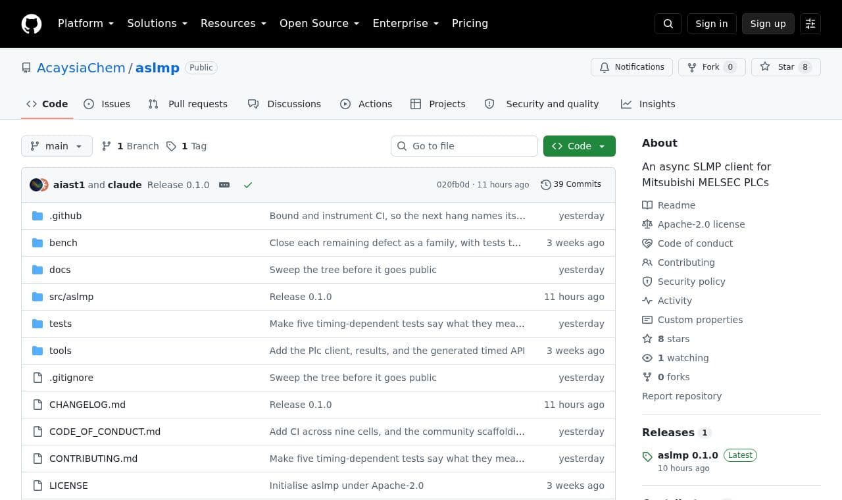Fork the aslmp repository
Image resolution: width=842 pixels, height=500 pixels.
(712, 67)
